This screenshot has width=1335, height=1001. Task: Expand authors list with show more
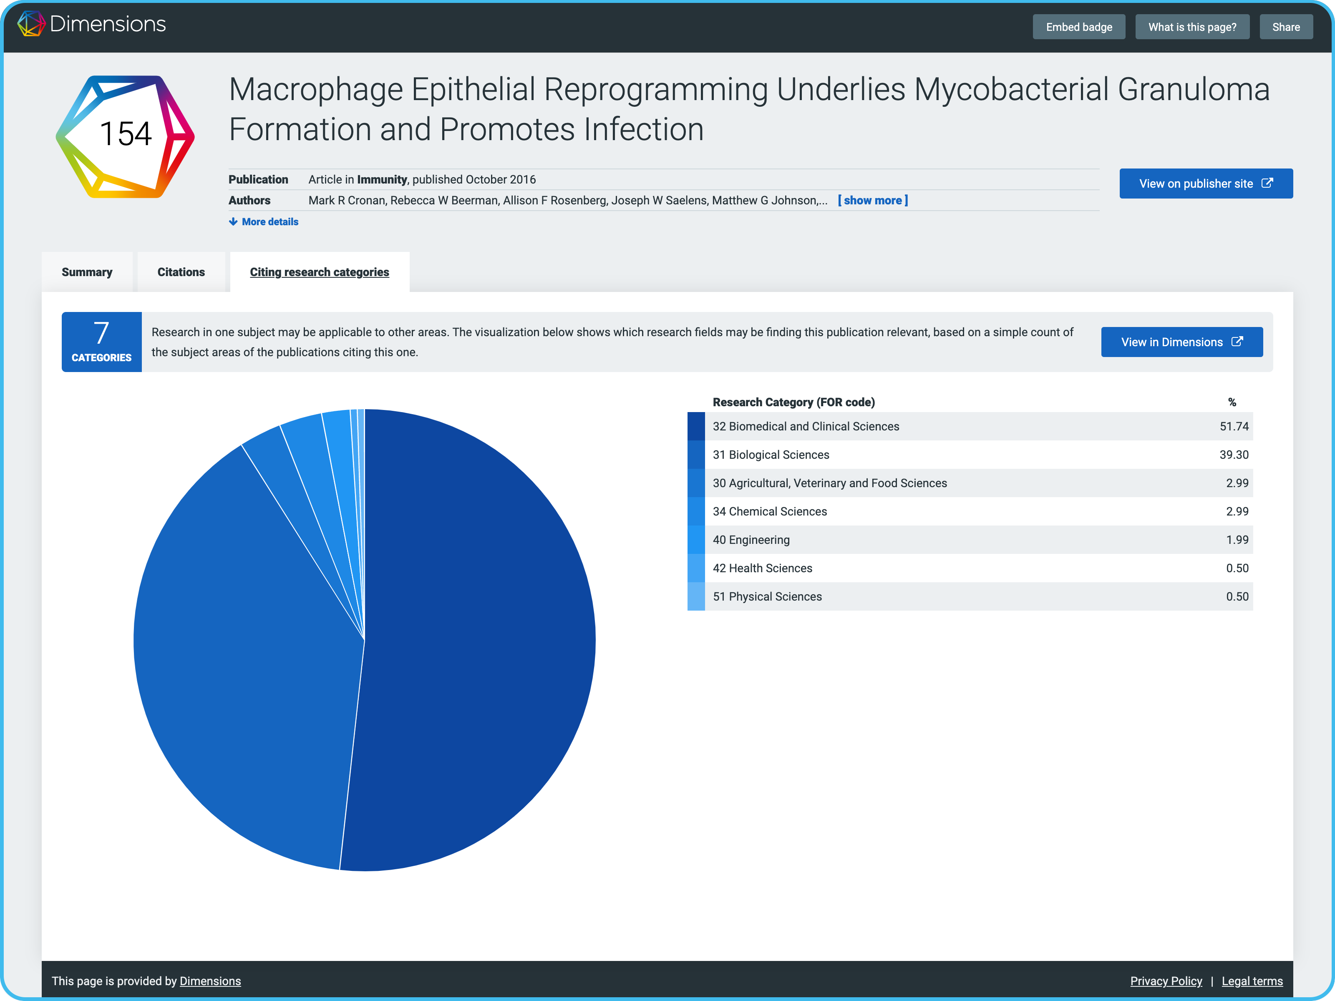873,200
